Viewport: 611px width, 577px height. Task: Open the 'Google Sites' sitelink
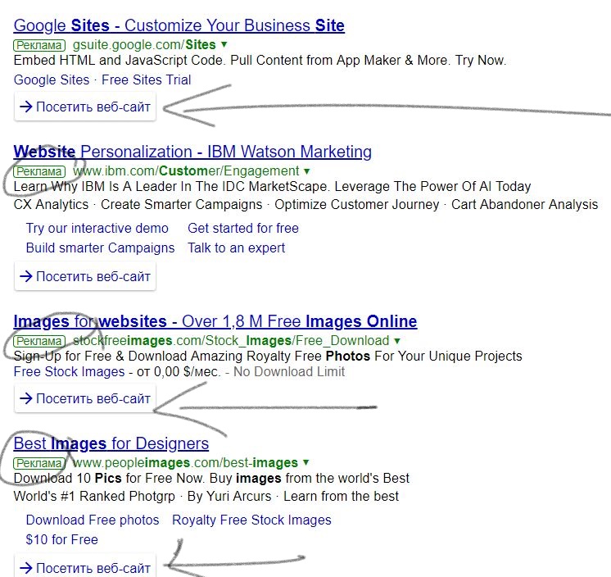coord(52,80)
